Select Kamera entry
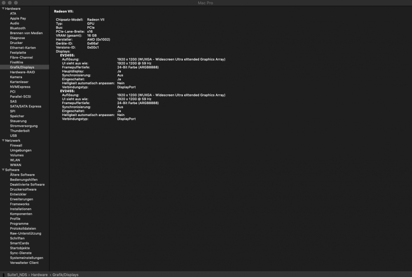 16,77
